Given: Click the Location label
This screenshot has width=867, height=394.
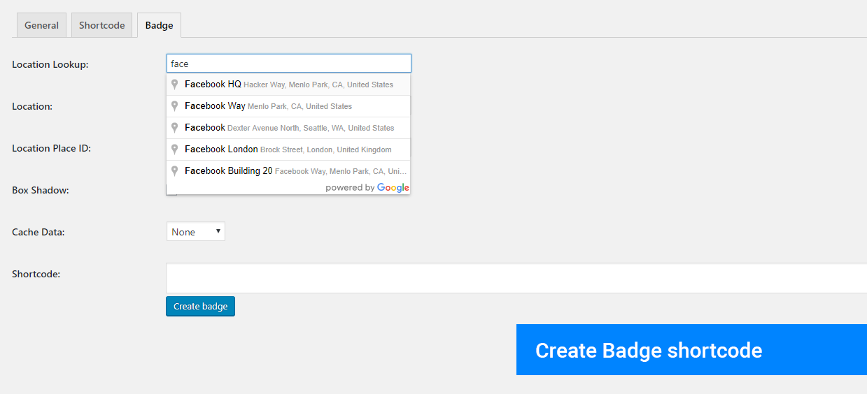Looking at the screenshot, I should point(32,106).
